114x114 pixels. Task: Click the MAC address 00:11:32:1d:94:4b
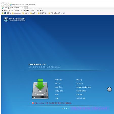pyautogui.click(x=84, y=87)
